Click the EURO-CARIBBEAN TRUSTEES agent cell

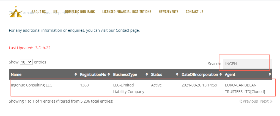245,88
